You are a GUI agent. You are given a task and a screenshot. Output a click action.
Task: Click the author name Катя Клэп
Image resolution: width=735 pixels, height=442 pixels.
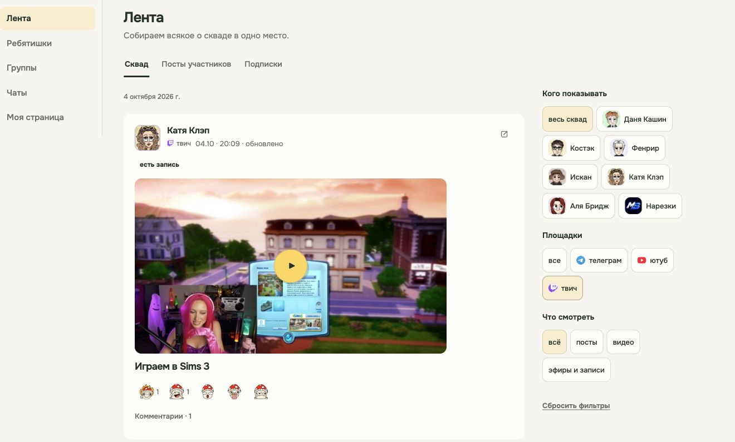pyautogui.click(x=188, y=131)
